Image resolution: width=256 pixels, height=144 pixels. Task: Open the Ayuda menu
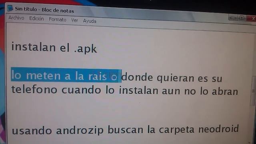[x=90, y=21]
